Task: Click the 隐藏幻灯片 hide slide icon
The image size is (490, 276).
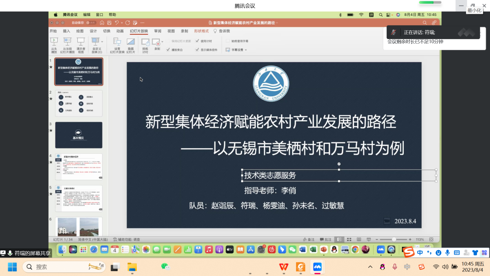Action: (x=131, y=42)
